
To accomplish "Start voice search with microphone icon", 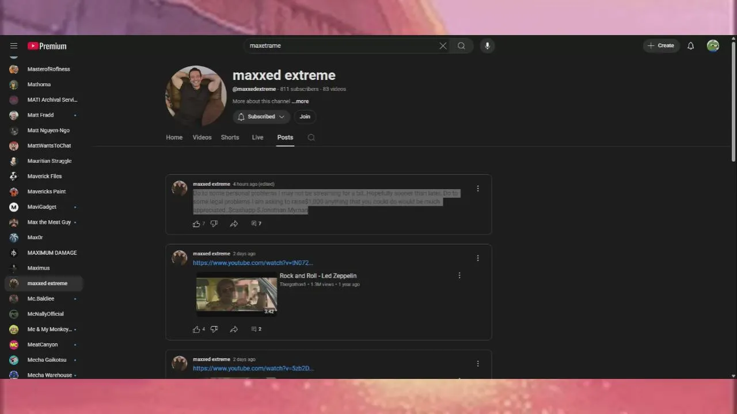I will [487, 46].
